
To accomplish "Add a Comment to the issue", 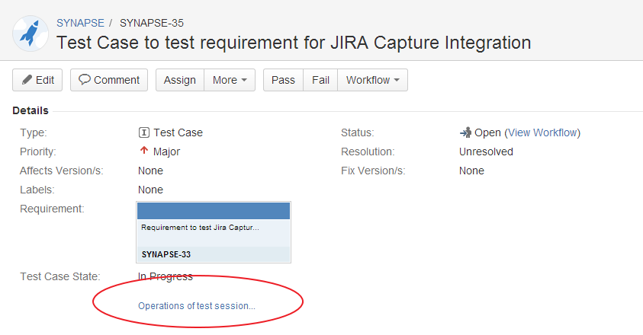I will pos(109,80).
